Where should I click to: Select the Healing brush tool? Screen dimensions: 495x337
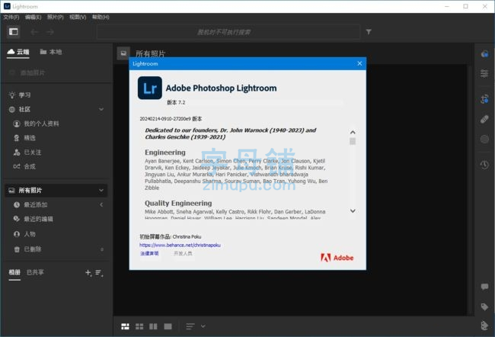(484, 119)
